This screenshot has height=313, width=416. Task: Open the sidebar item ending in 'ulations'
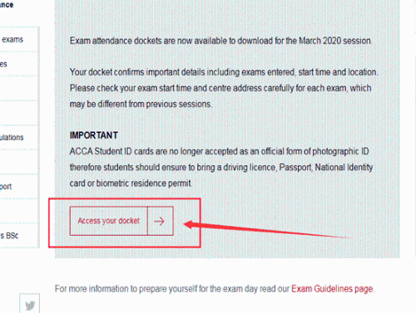(18, 138)
